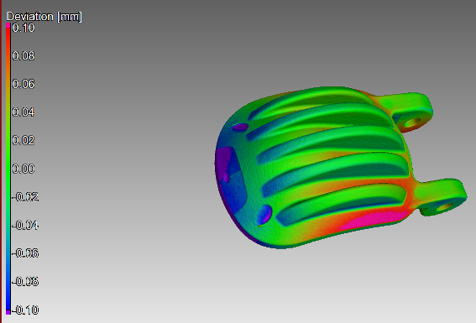Pick the 0.04 legend label
Screen dimensions: 476x323
(x=24, y=112)
